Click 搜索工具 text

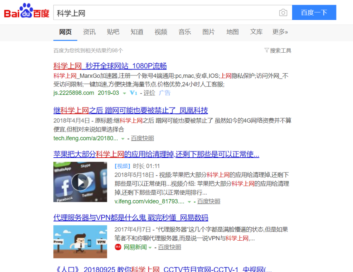pos(281,50)
